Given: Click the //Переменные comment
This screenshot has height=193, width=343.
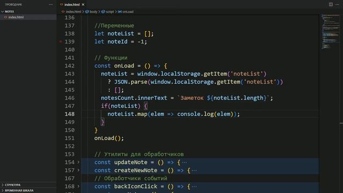Looking at the screenshot, I should point(114,26).
